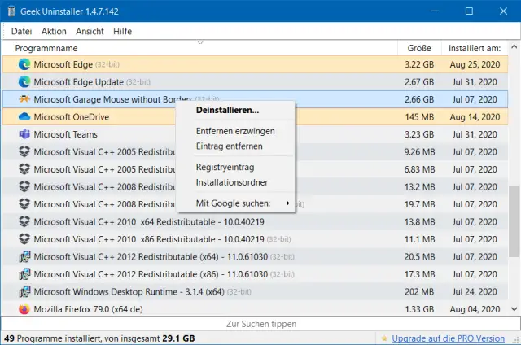Click the Windows Desktop Runtime icon
Viewport: 521px width, 345px height.
coord(24,291)
